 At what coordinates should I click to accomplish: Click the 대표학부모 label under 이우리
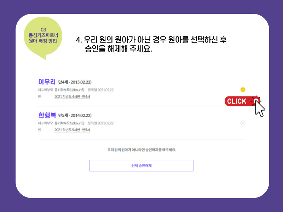pyautogui.click(x=46, y=90)
